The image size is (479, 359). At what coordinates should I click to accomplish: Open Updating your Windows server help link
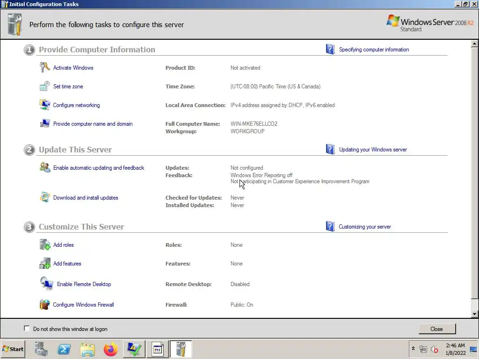[373, 150]
